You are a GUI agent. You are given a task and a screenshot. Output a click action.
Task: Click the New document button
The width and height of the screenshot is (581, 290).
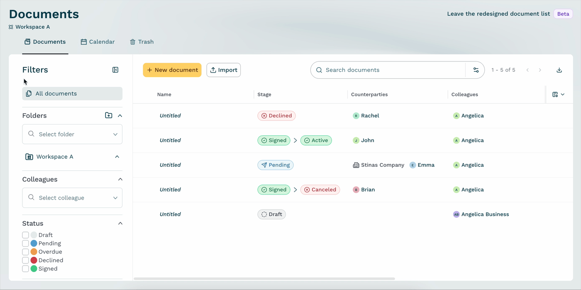tap(172, 70)
